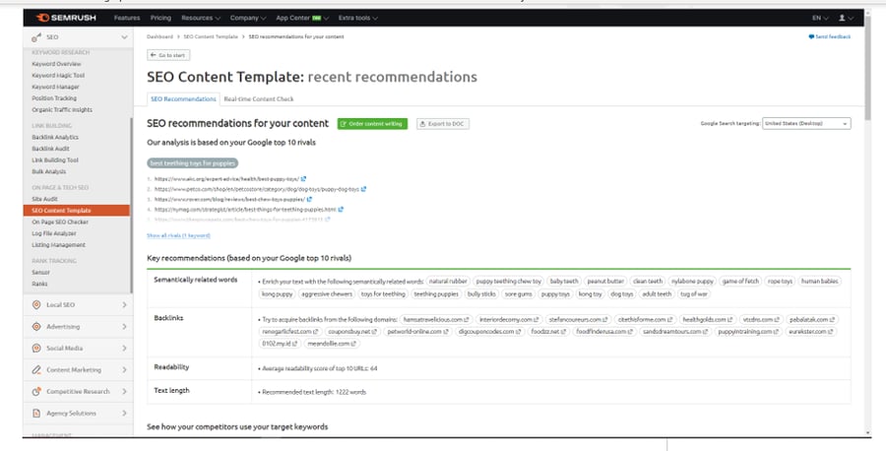Click the Competitive Research icon
The width and height of the screenshot is (886, 451).
(x=36, y=391)
